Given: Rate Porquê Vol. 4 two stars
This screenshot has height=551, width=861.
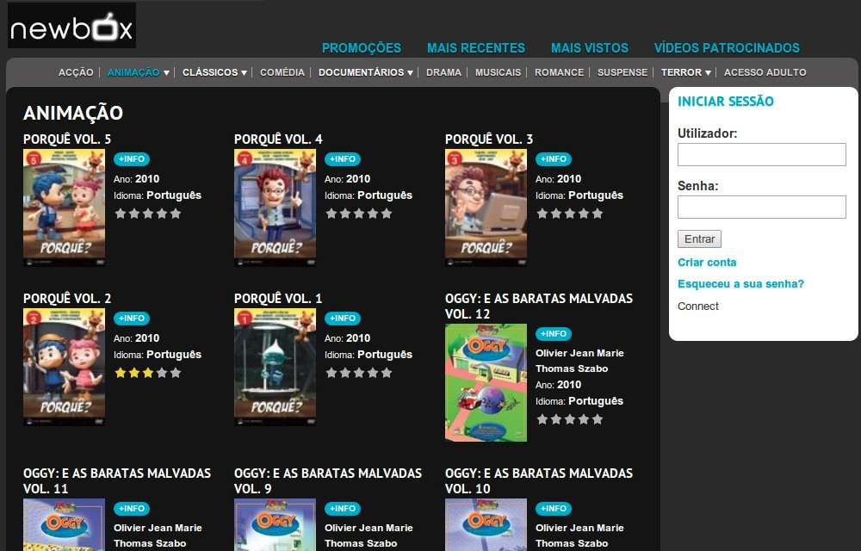Looking at the screenshot, I should click(345, 214).
